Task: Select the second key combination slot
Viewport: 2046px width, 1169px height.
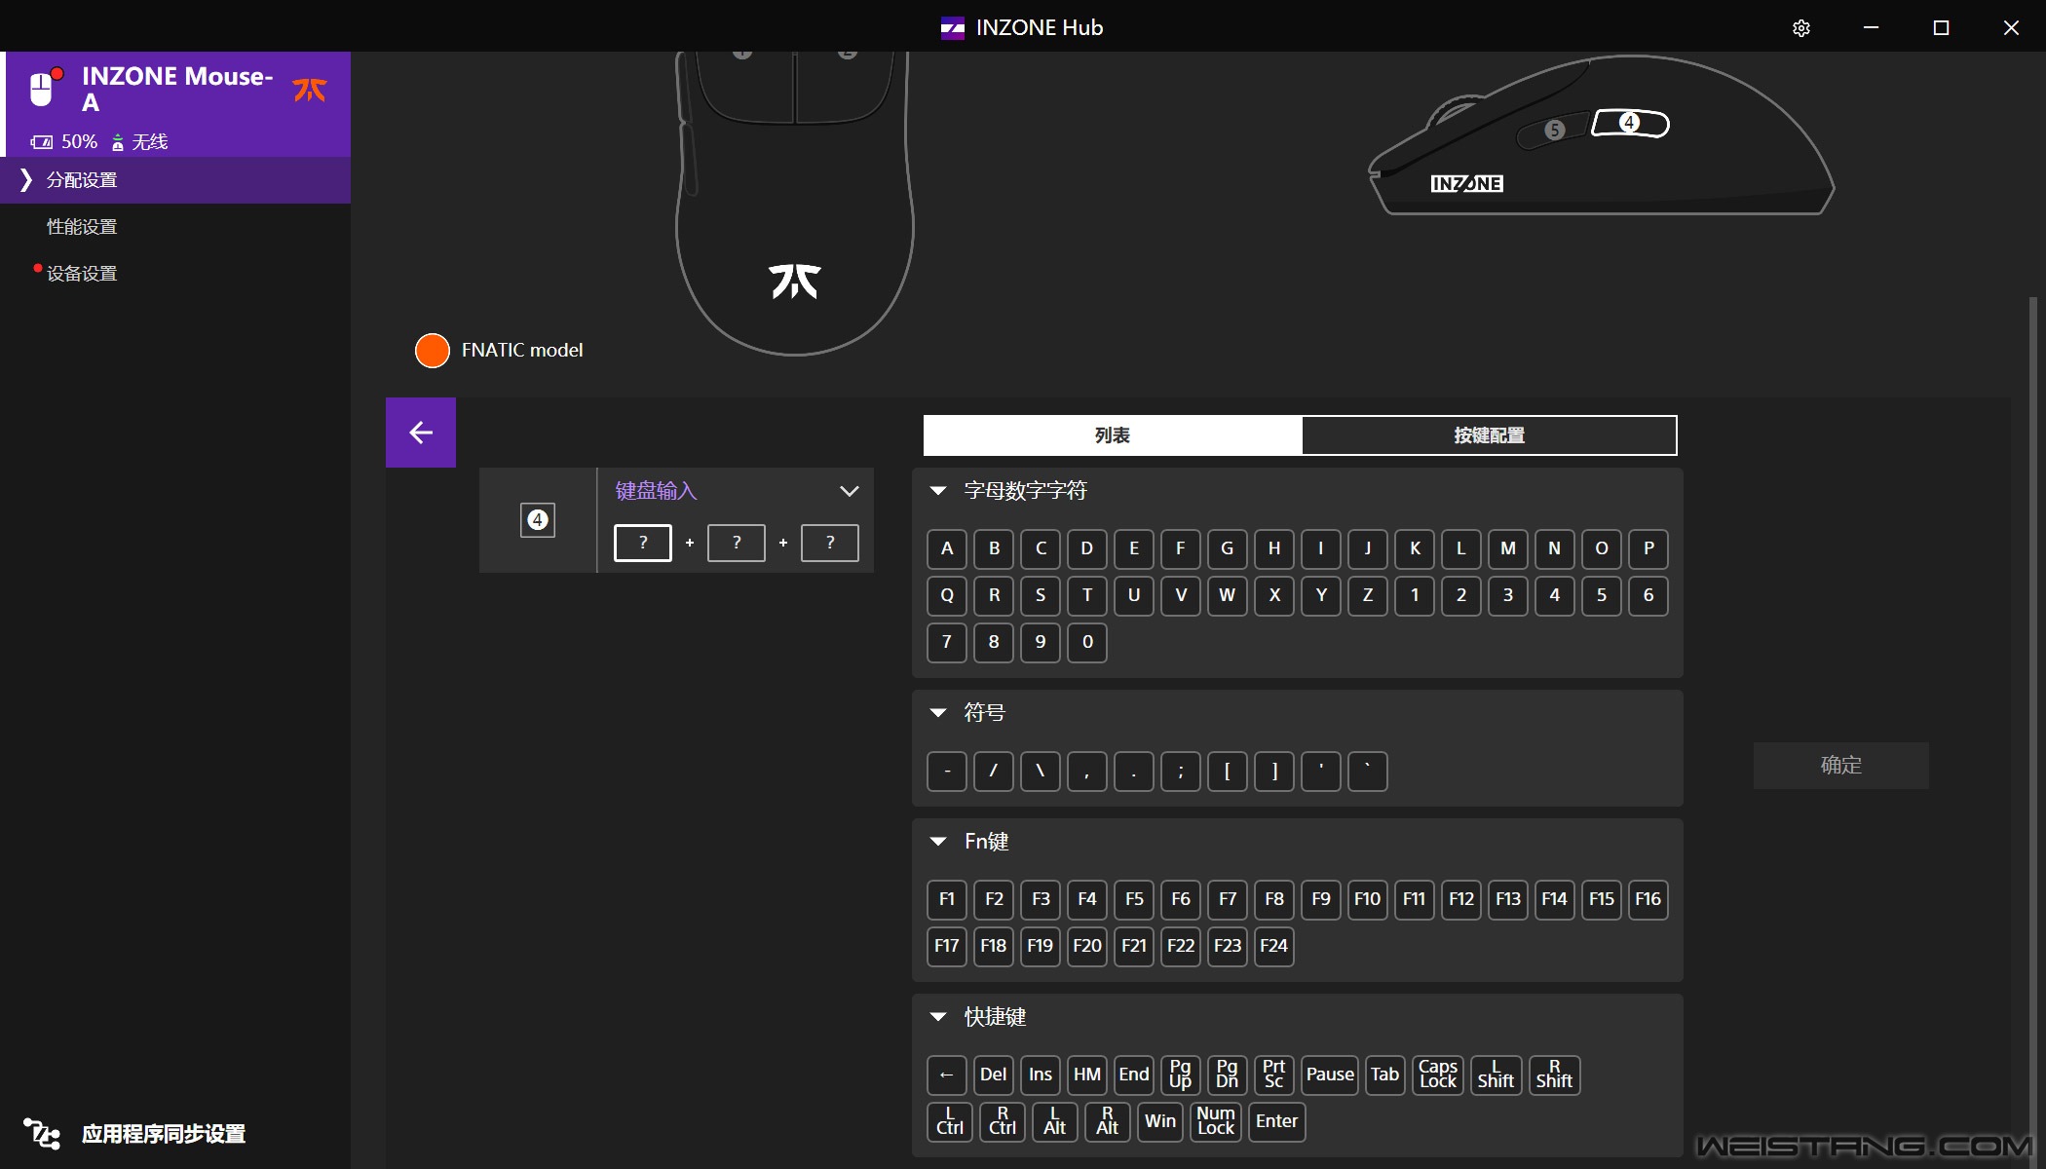Action: (x=737, y=543)
